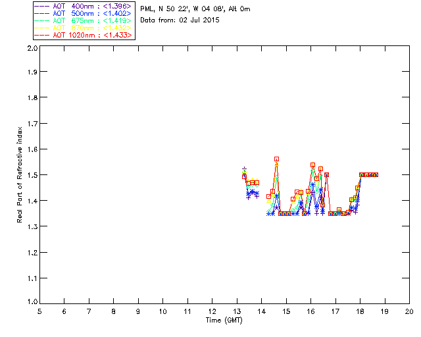Click the 1.0 y-axis tick label
421x337 pixels.
pos(32,301)
